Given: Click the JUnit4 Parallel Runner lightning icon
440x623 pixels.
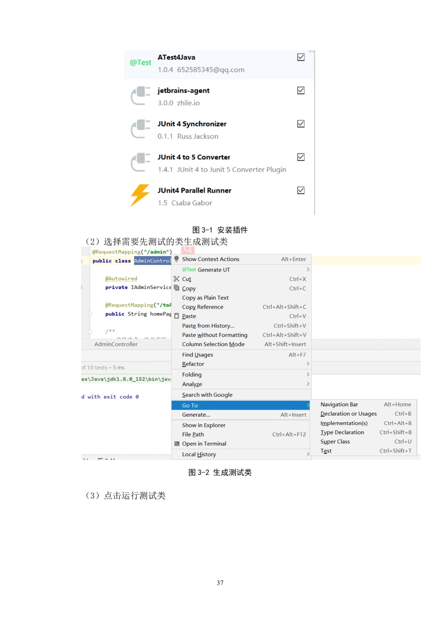Looking at the screenshot, I should (140, 195).
